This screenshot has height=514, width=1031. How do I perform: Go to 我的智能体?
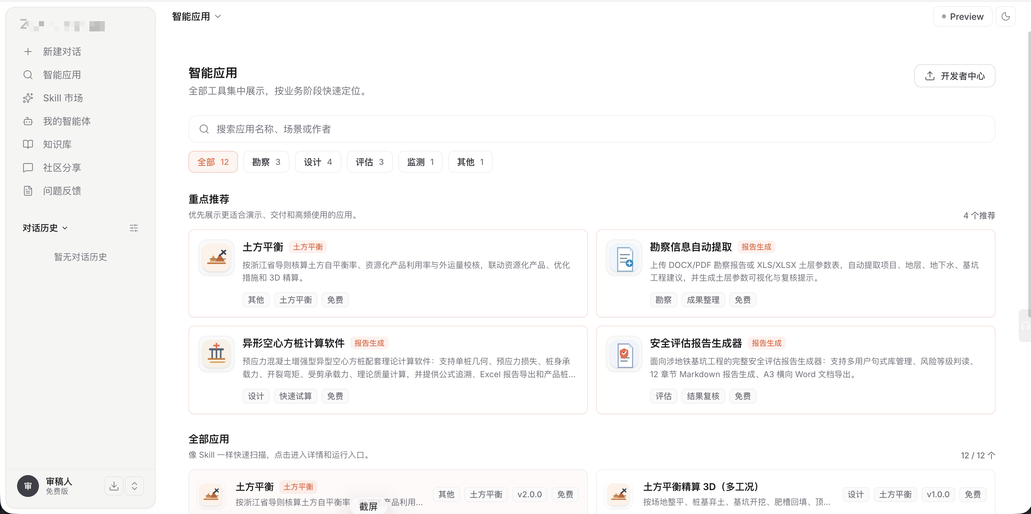coord(81,121)
